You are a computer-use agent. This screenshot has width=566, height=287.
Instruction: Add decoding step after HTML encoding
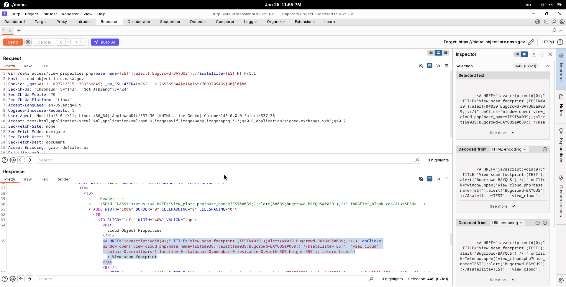(x=545, y=149)
